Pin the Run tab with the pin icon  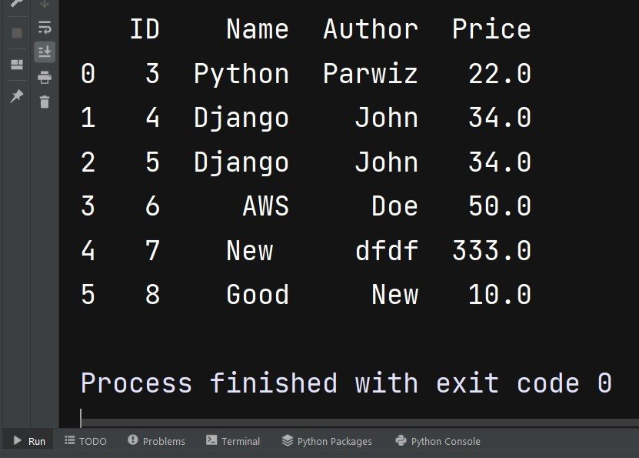(x=17, y=96)
